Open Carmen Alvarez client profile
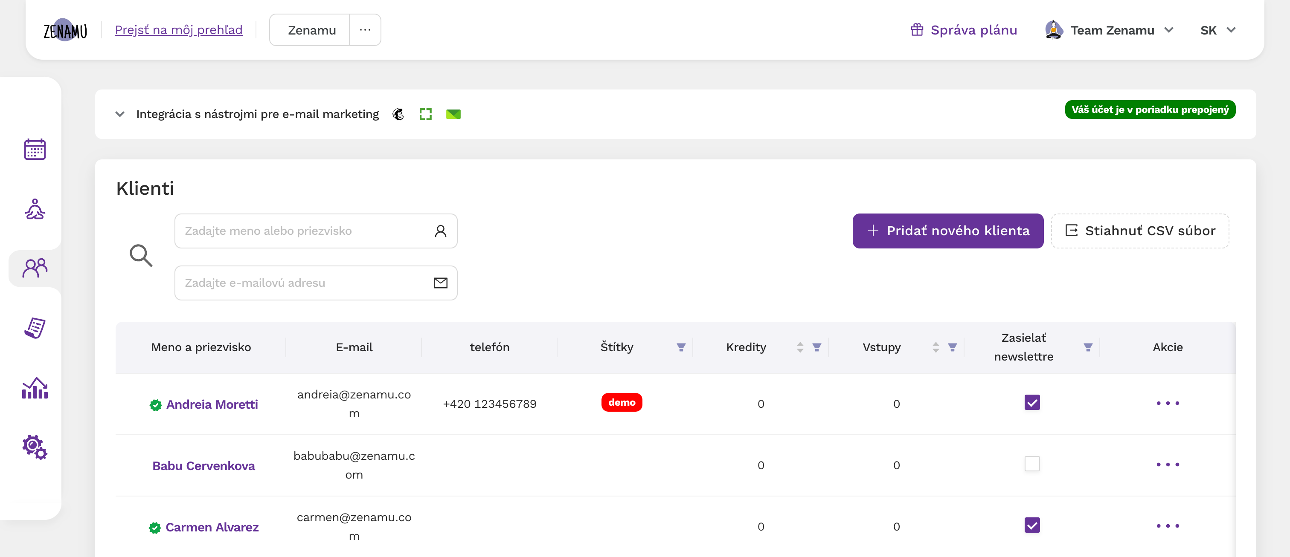 (x=212, y=527)
